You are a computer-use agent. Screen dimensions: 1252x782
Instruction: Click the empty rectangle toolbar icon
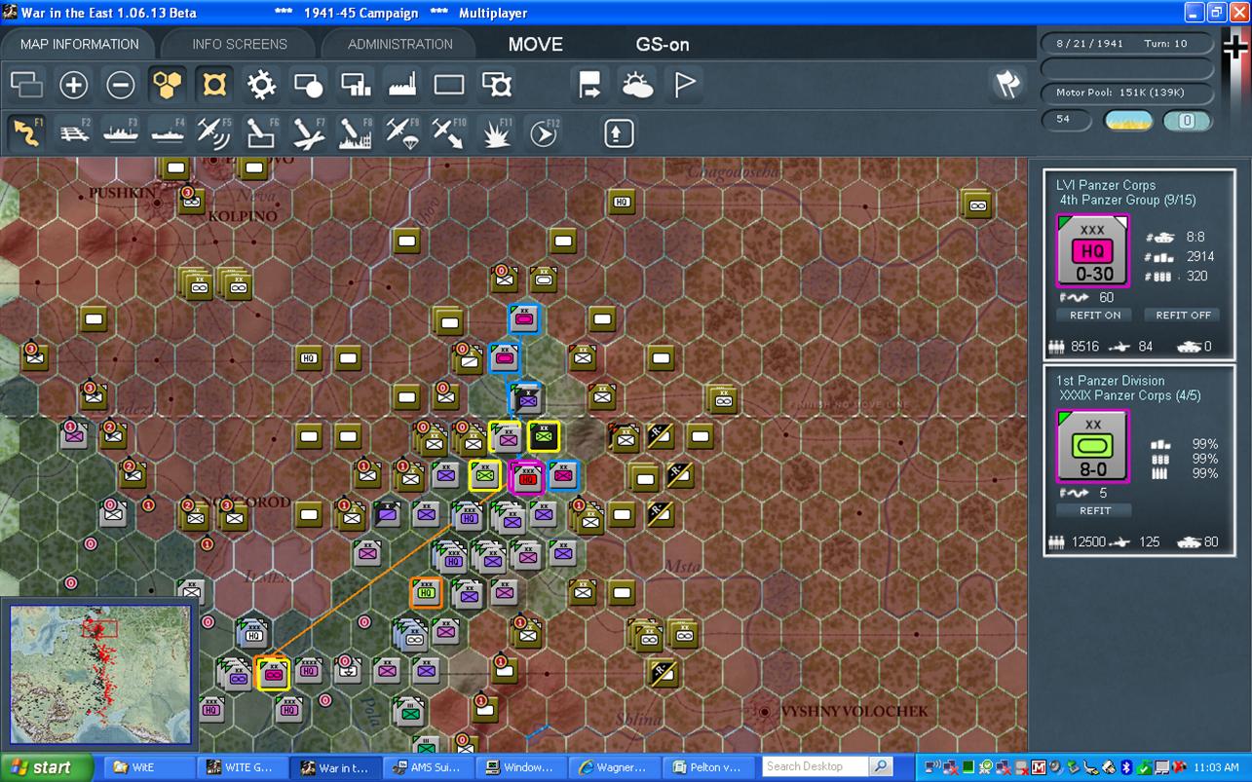[x=449, y=86]
